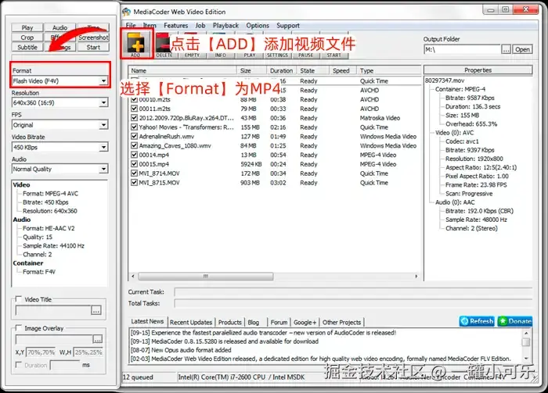
Task: Click the Screenshot button in the left panel
Action: coord(93,38)
